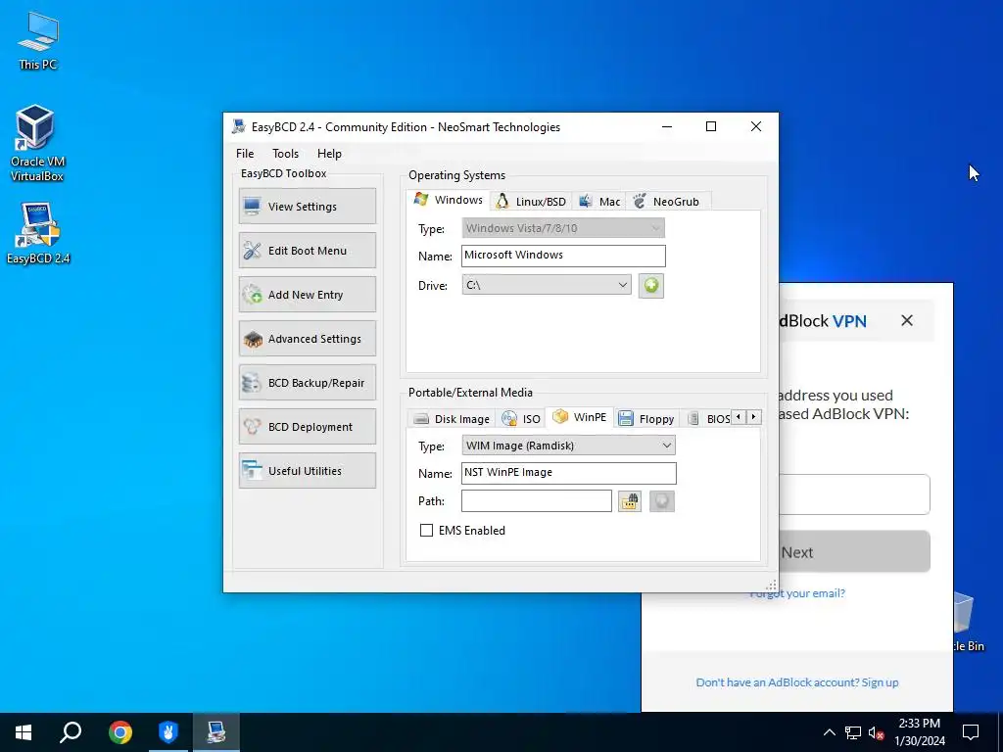Select the WinPE media tab

(580, 417)
